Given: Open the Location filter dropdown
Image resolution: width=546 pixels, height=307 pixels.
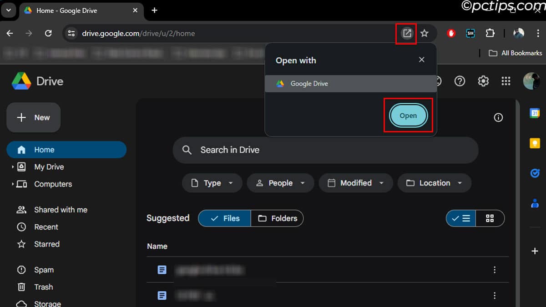Looking at the screenshot, I should pyautogui.click(x=435, y=183).
